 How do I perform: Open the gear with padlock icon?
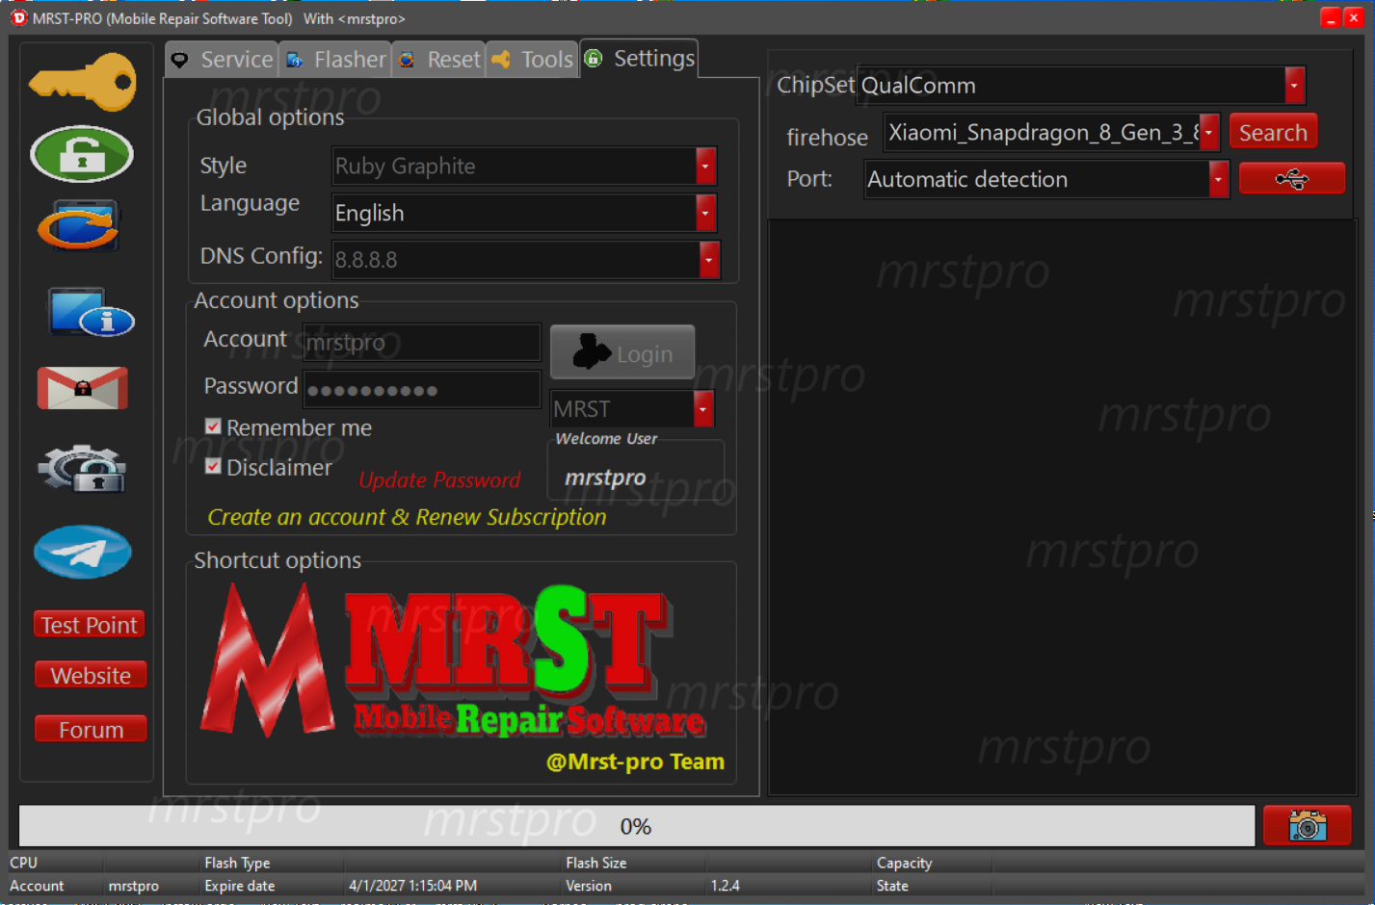[83, 469]
